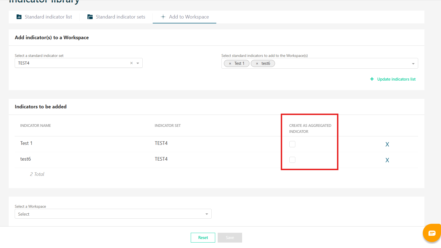Click the Reset button

tap(203, 238)
